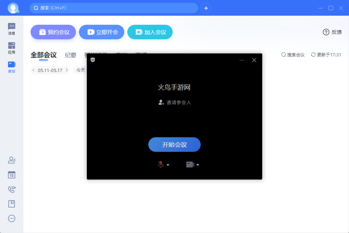This screenshot has width=349, height=233.
Task: Minimize the meeting preview dialog
Action: pos(241,60)
